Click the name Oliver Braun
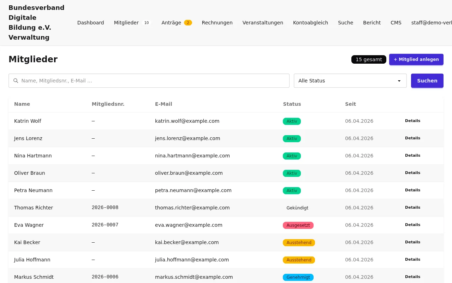The width and height of the screenshot is (452, 283). point(30,173)
